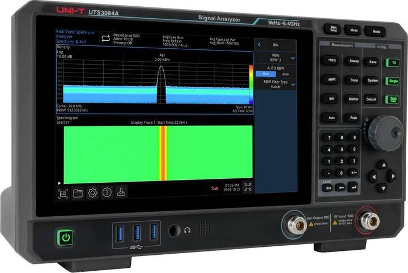Toggle the green Single key

[x=393, y=81]
